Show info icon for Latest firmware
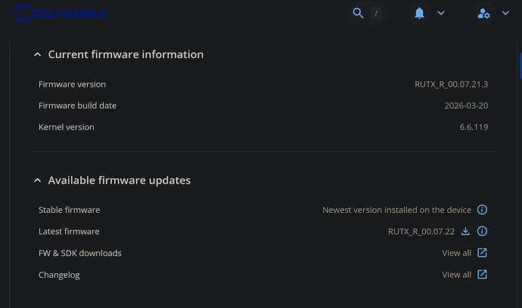 (482, 231)
